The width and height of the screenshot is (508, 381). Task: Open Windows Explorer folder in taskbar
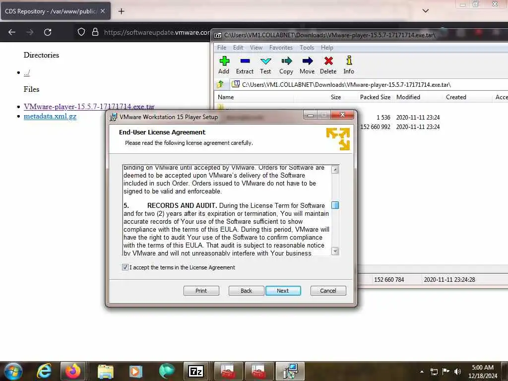[105, 372]
